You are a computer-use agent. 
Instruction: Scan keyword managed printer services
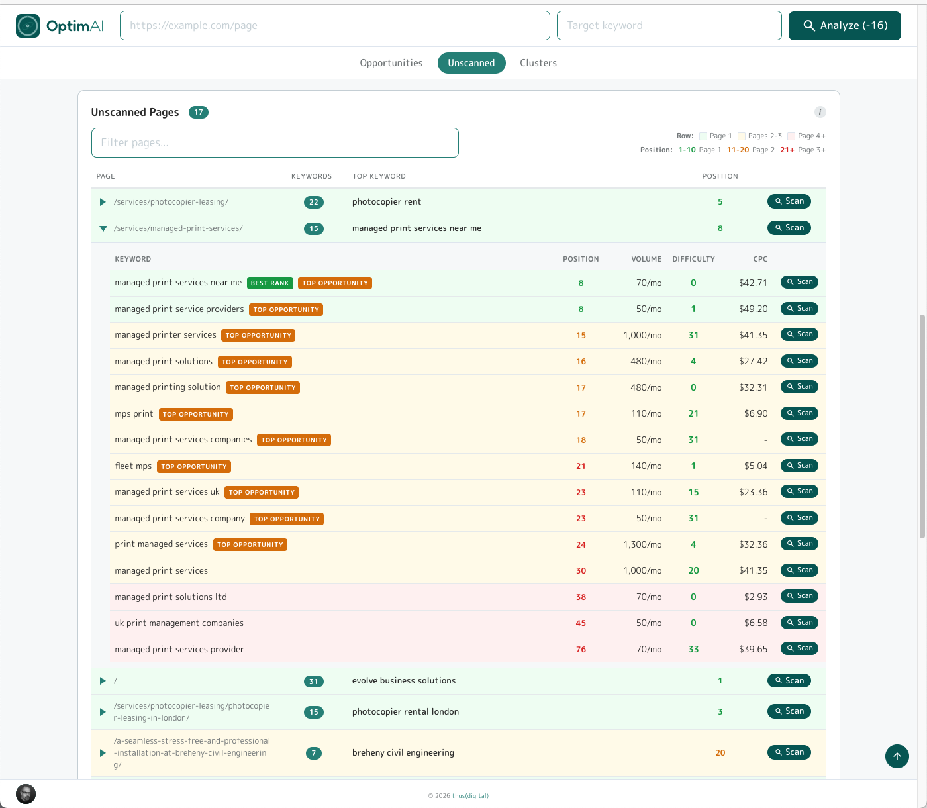click(799, 334)
